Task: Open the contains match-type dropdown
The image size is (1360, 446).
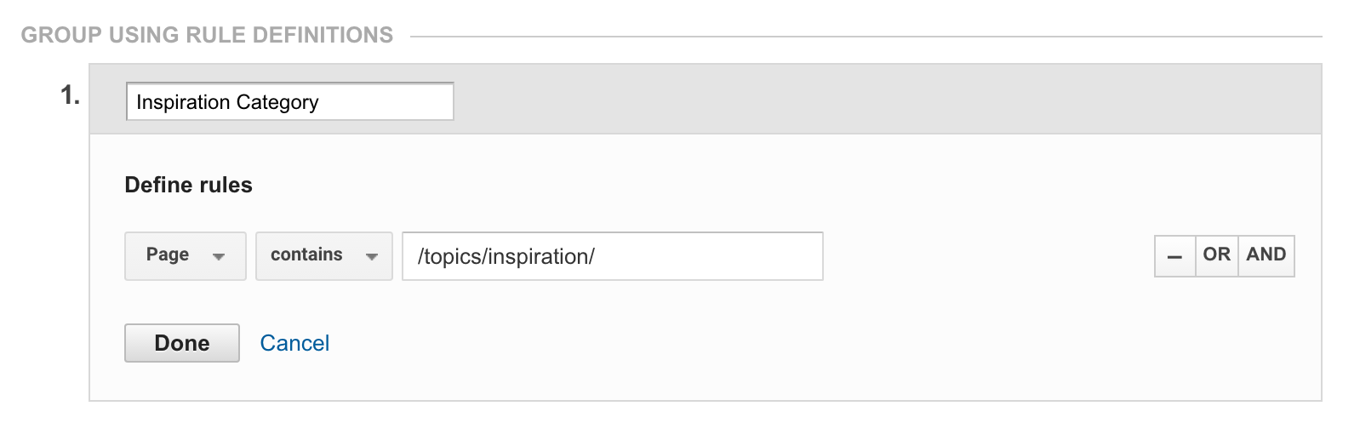Action: (x=324, y=256)
